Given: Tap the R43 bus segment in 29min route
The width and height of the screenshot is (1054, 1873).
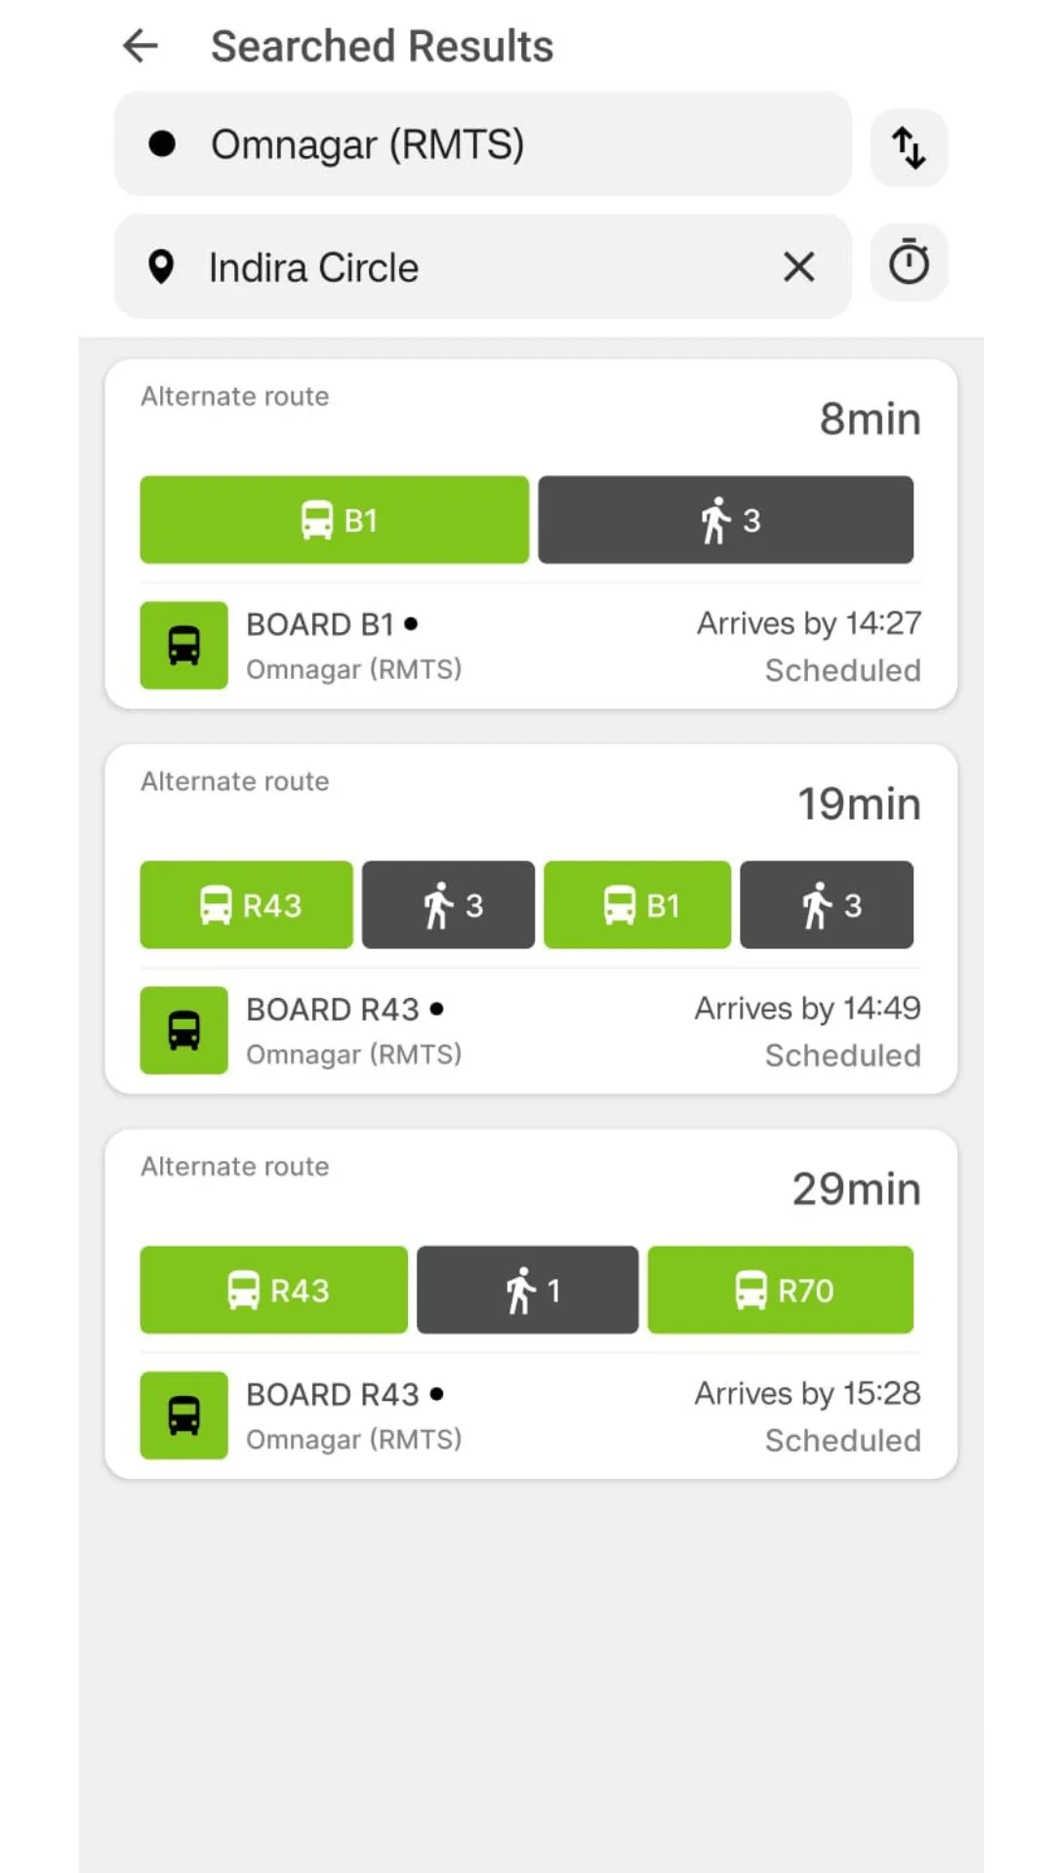Looking at the screenshot, I should coord(274,1290).
